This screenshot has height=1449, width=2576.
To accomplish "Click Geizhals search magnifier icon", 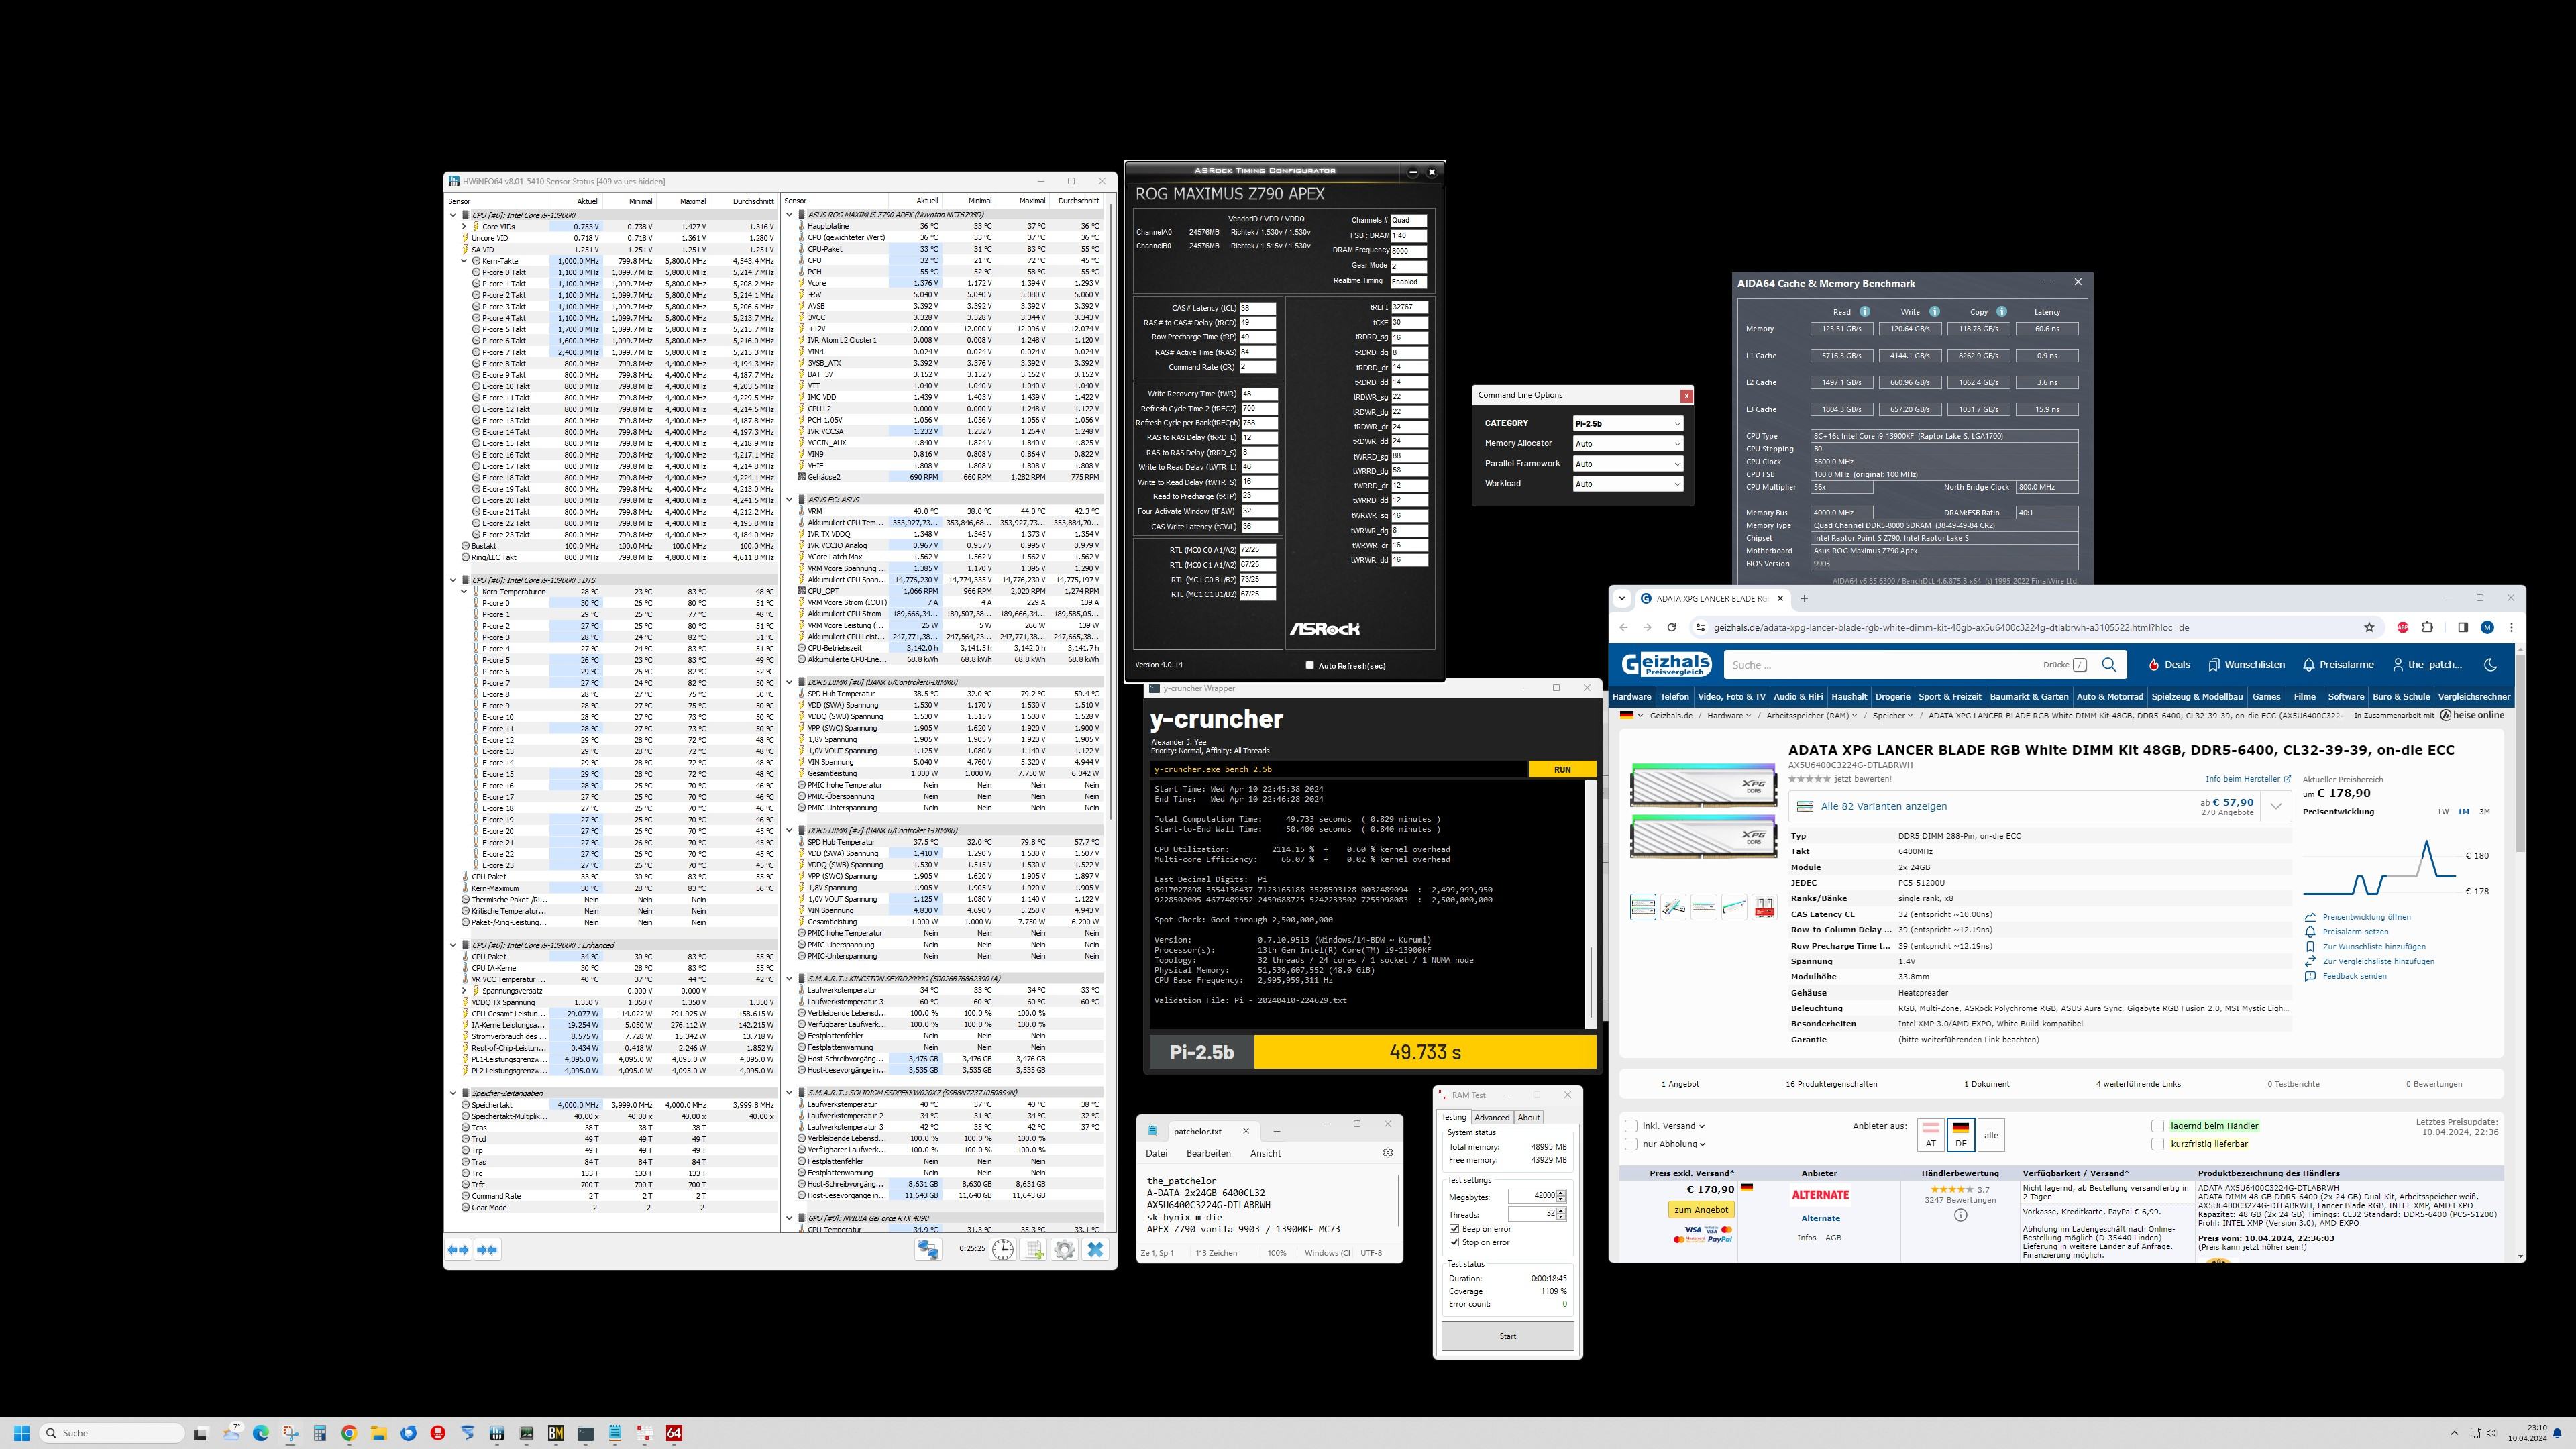I will point(2109,664).
